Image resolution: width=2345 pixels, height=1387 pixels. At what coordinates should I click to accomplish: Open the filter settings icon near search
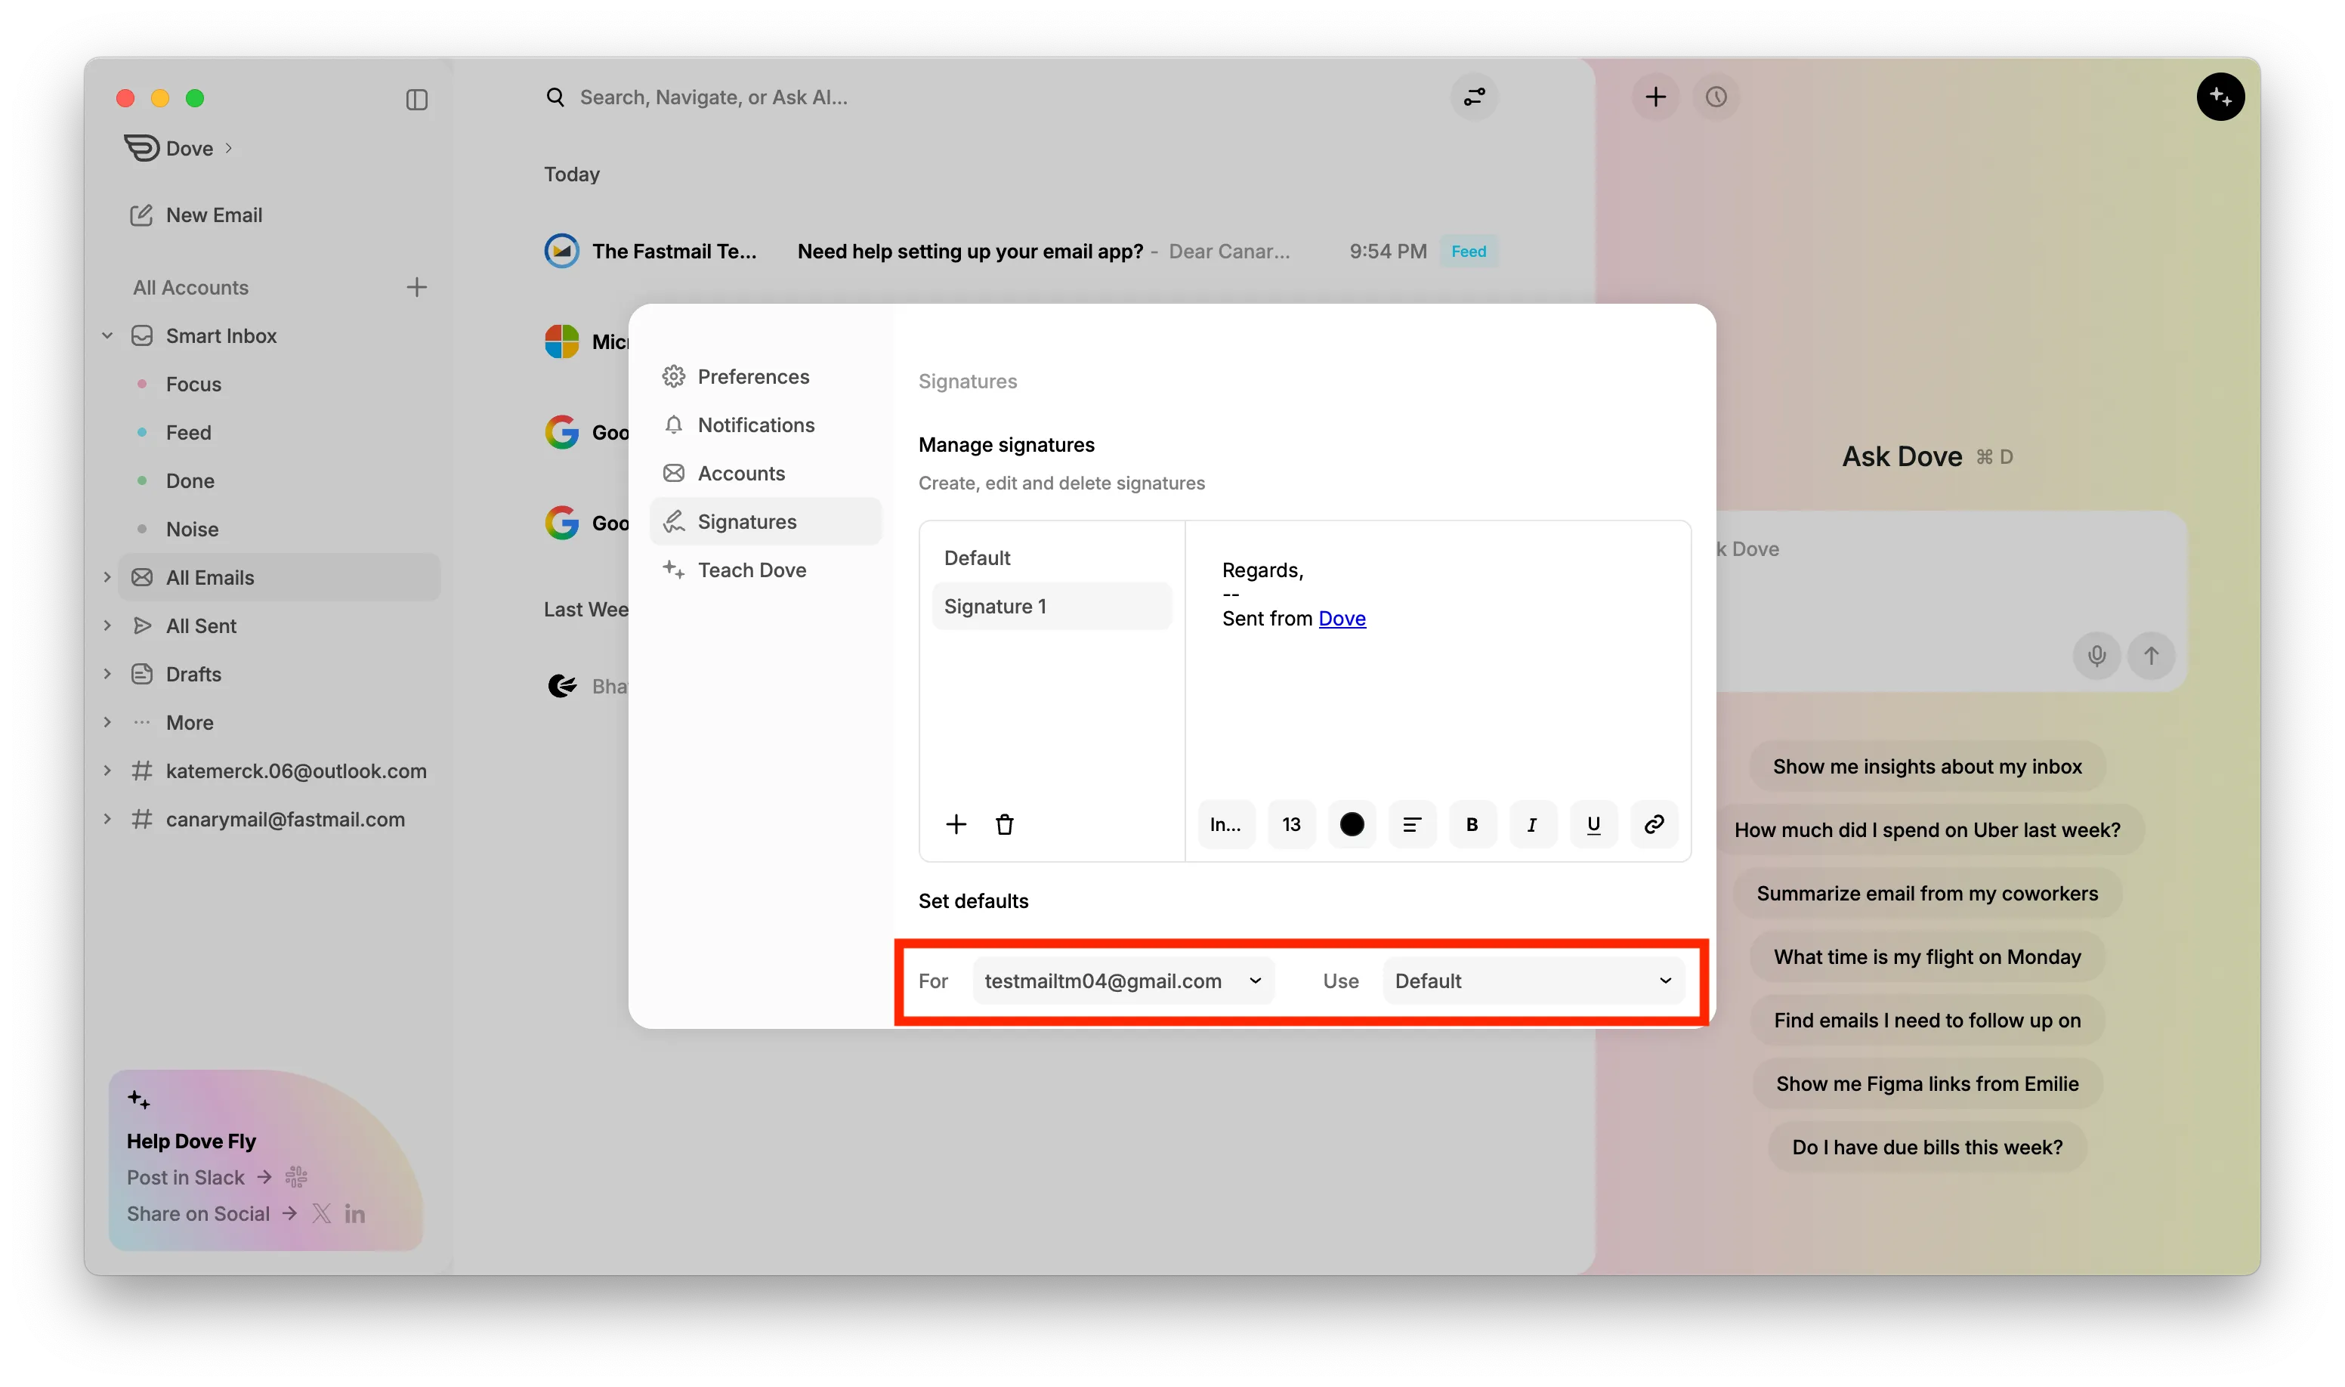(1474, 97)
